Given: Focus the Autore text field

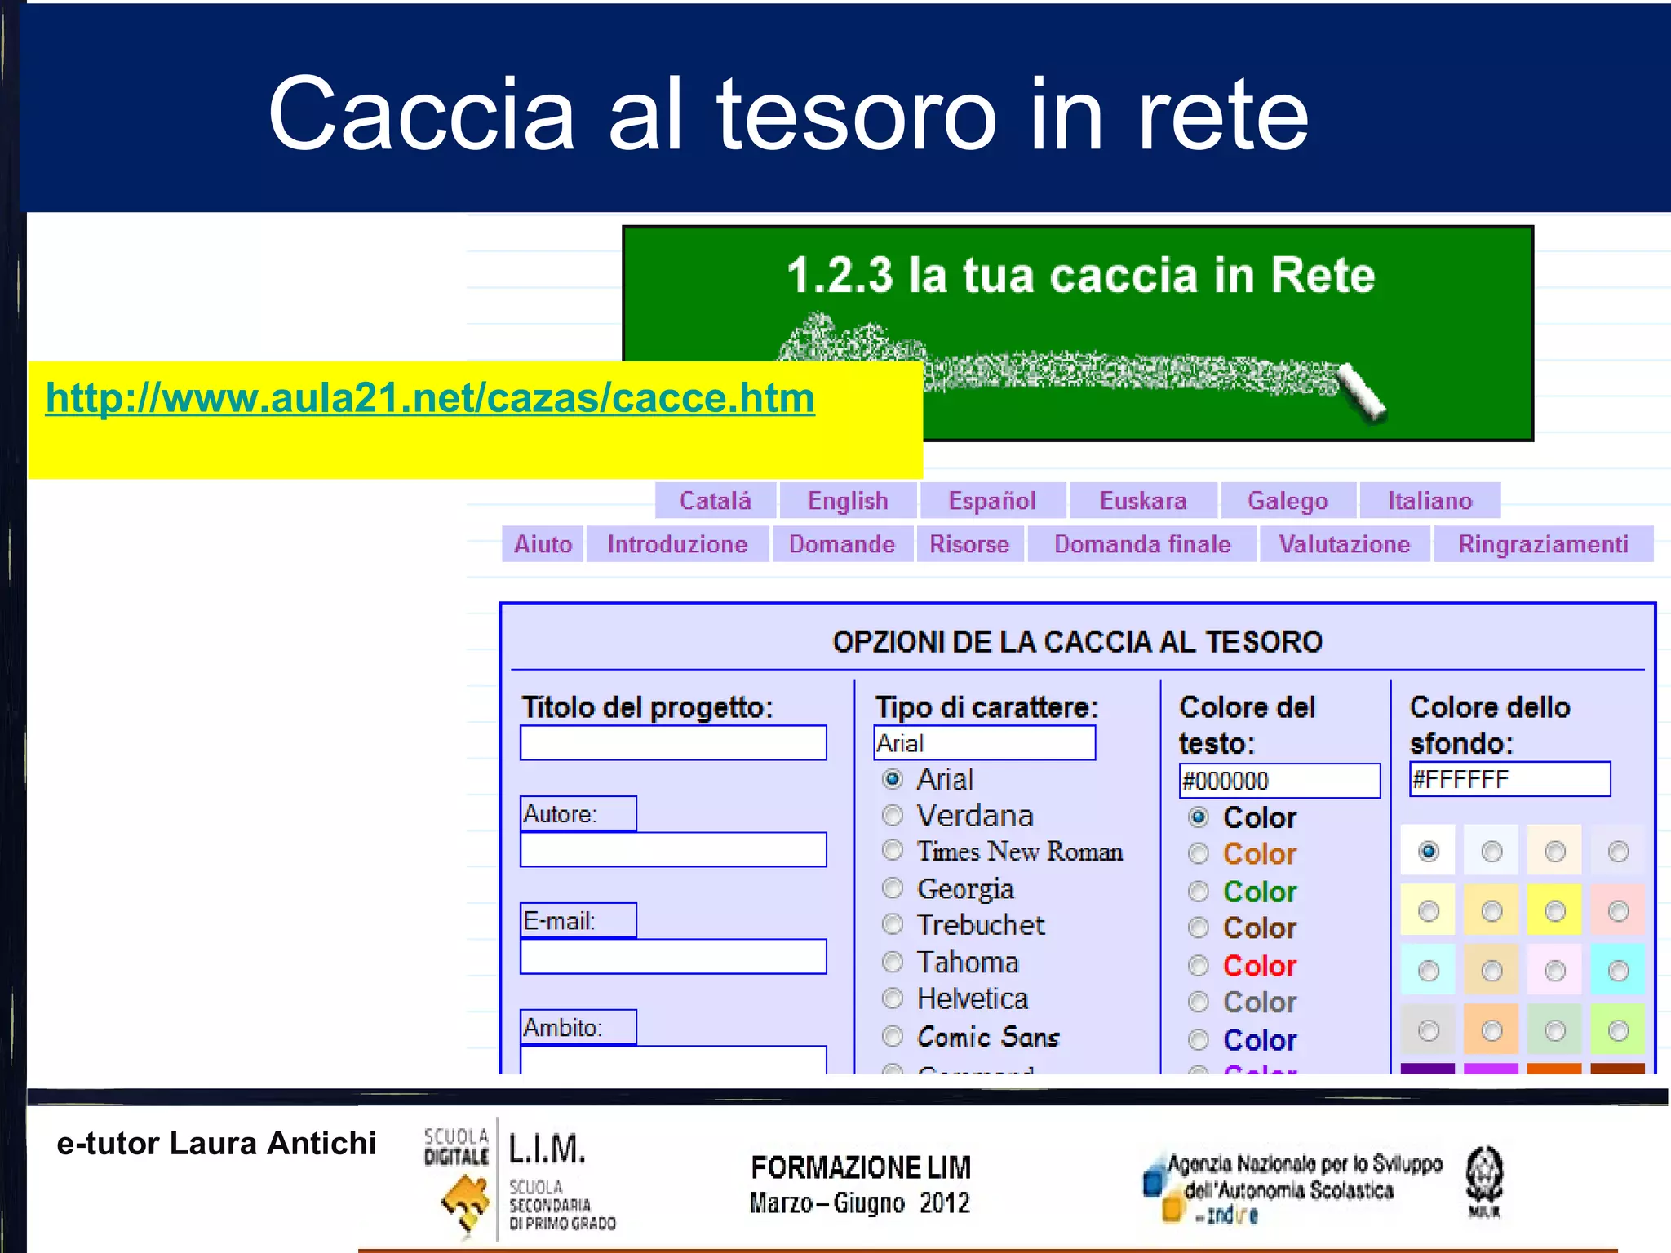Looking at the screenshot, I should click(x=673, y=850).
